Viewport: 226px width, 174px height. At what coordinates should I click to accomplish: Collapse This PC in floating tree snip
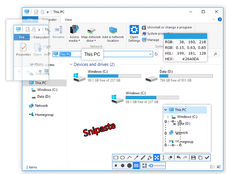click(x=166, y=110)
